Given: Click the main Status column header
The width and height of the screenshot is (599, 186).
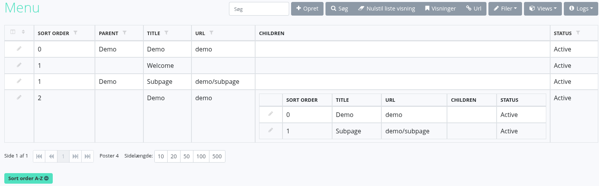Looking at the screenshot, I should pyautogui.click(x=563, y=33).
